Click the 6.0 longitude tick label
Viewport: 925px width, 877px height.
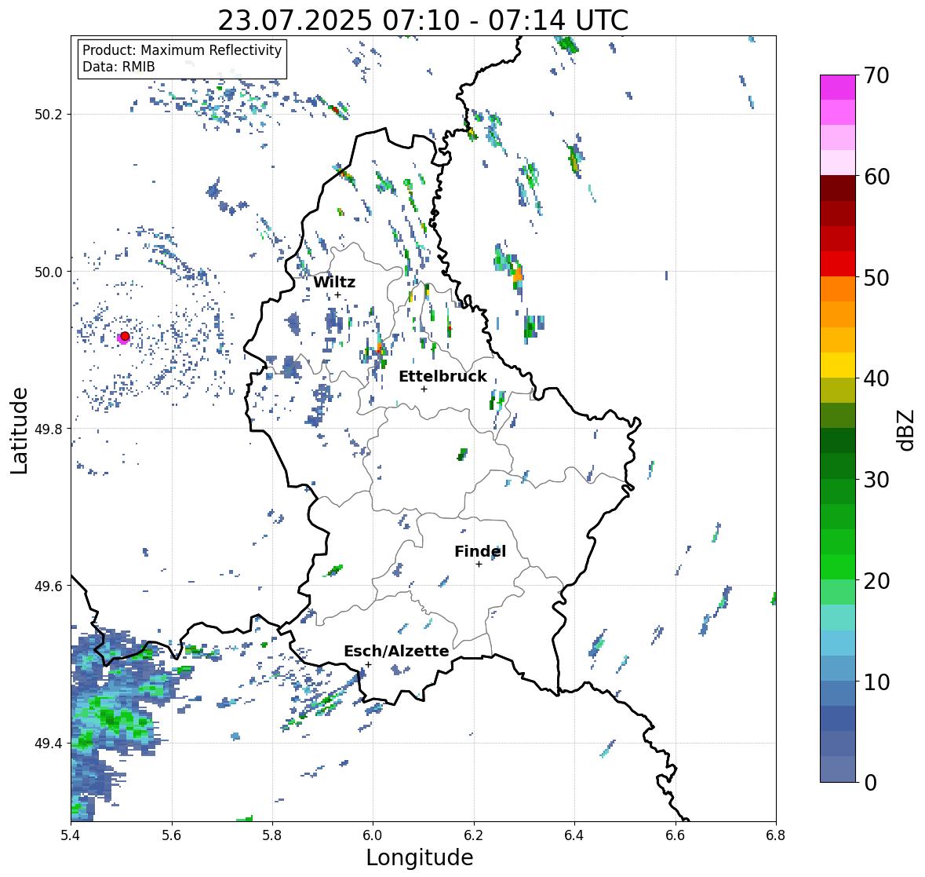coord(373,835)
